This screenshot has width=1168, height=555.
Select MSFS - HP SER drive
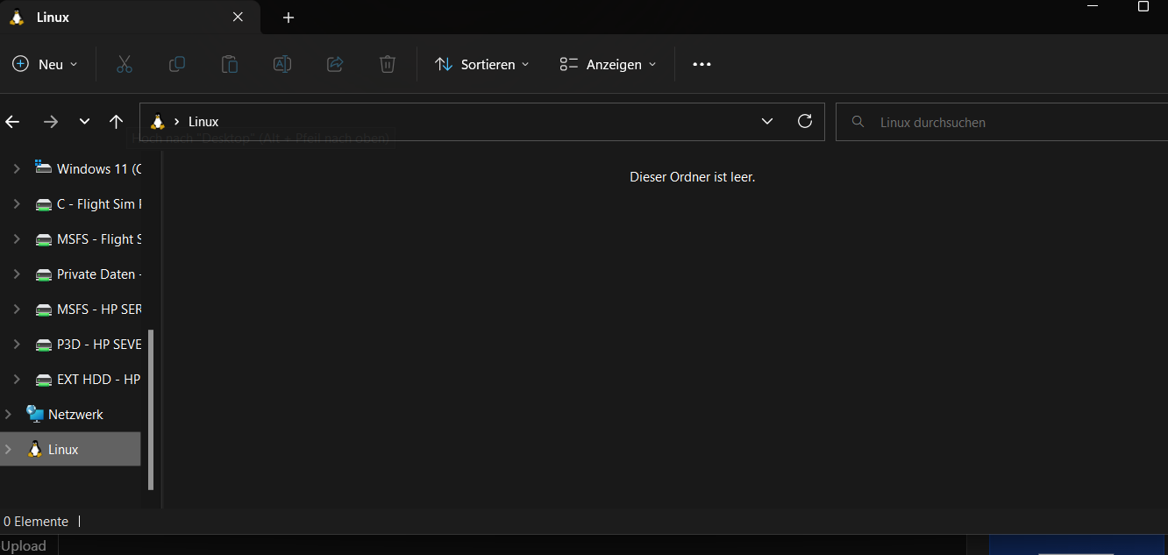click(x=88, y=309)
